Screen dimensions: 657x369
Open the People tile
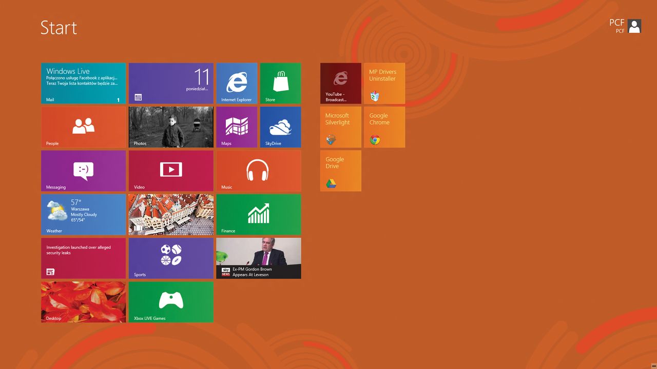[x=84, y=127]
